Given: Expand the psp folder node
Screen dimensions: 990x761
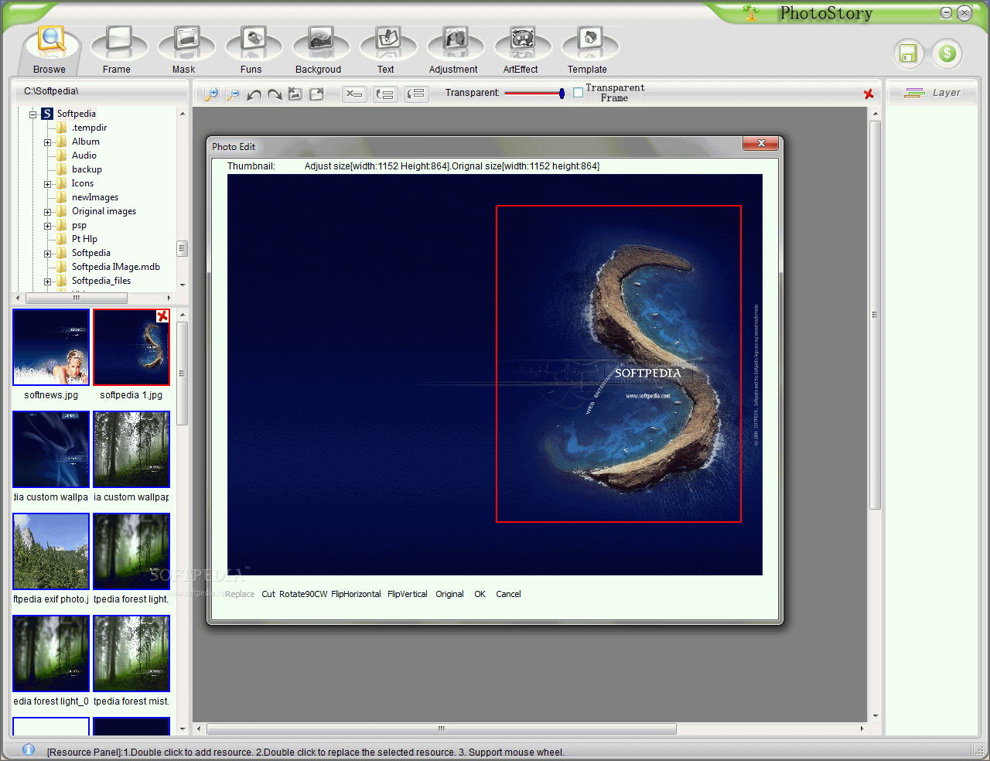Looking at the screenshot, I should (47, 226).
